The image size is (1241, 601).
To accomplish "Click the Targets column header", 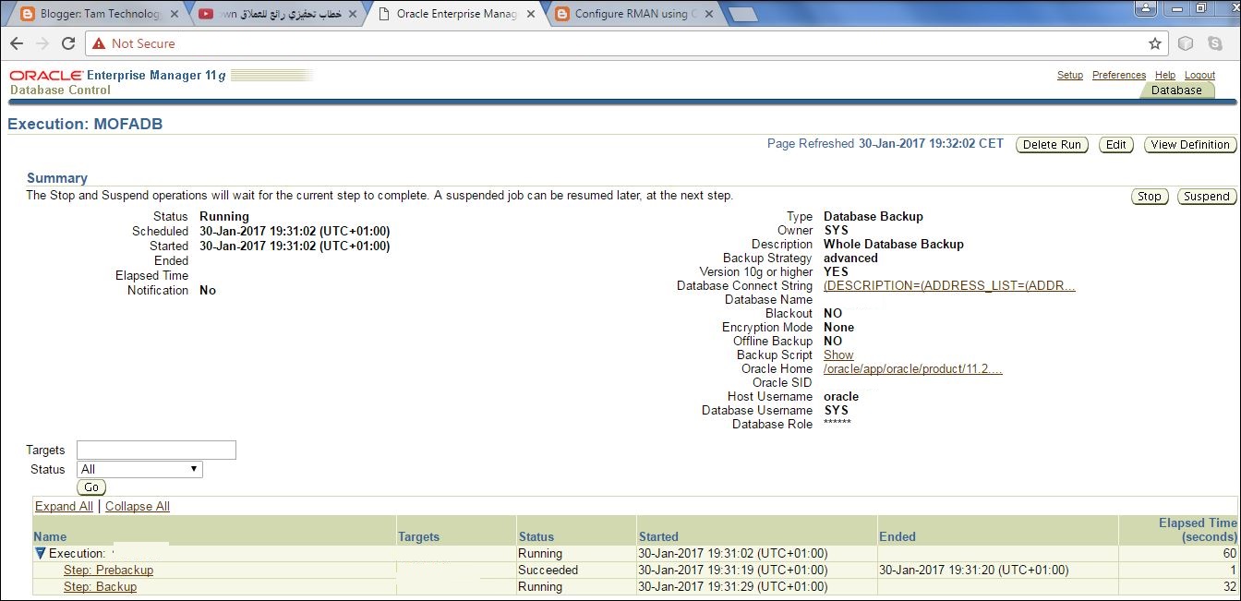I will 418,536.
